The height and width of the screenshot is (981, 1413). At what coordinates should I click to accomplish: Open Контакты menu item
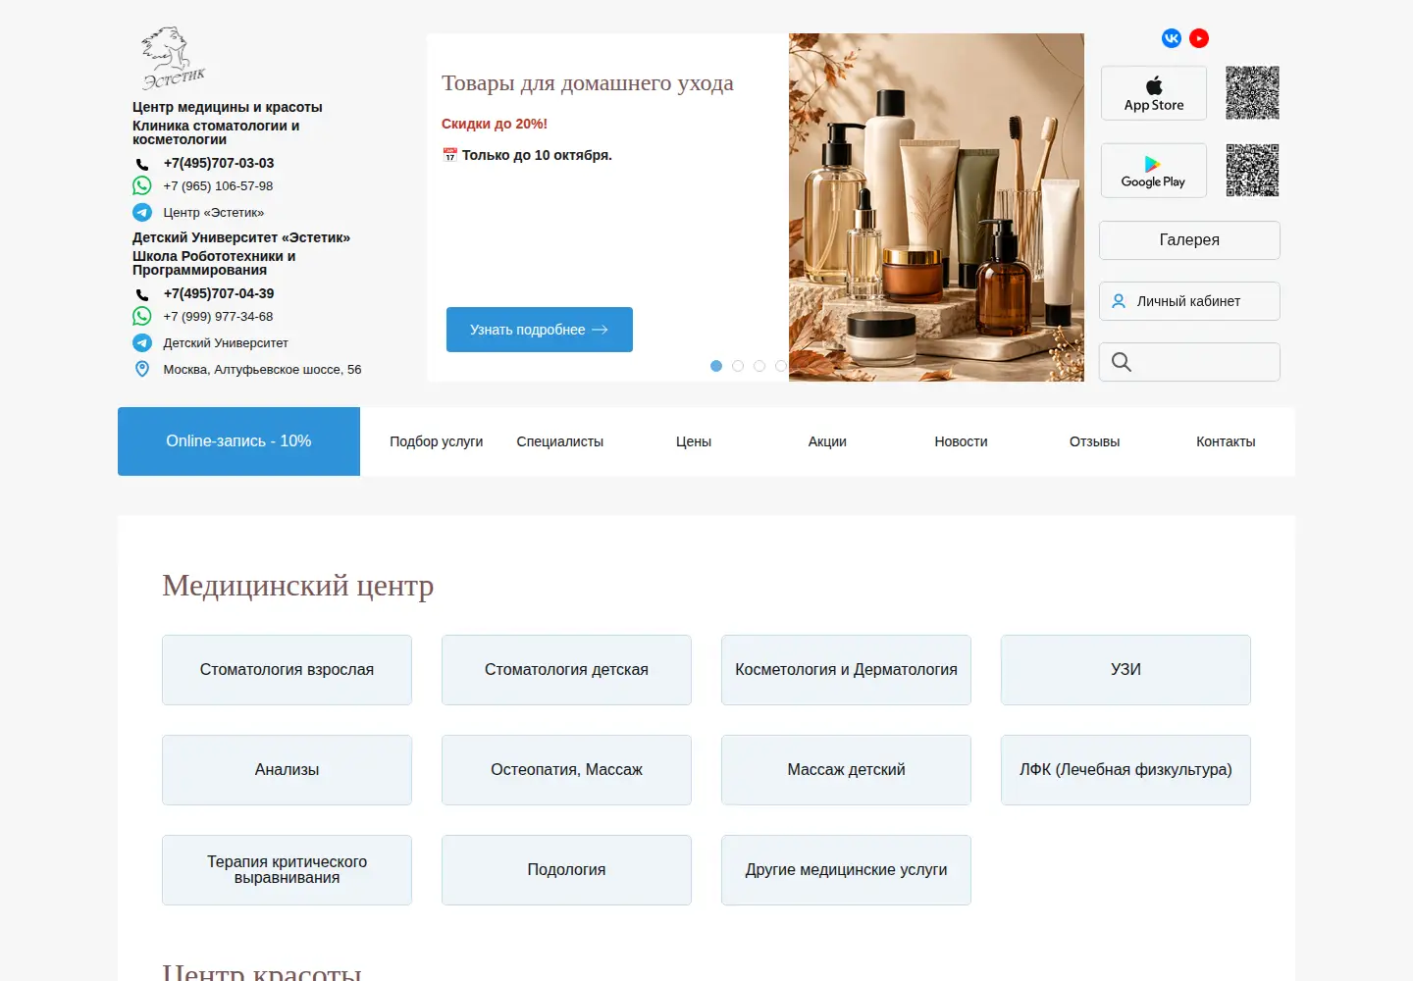[x=1226, y=441]
